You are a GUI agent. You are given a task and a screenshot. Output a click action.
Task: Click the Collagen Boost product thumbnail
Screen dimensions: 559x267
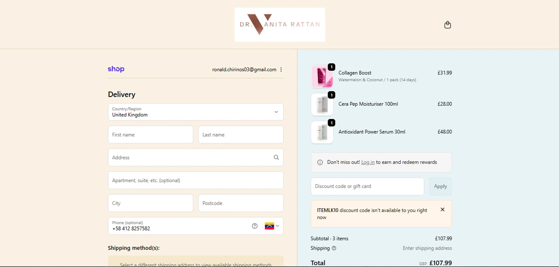(322, 77)
